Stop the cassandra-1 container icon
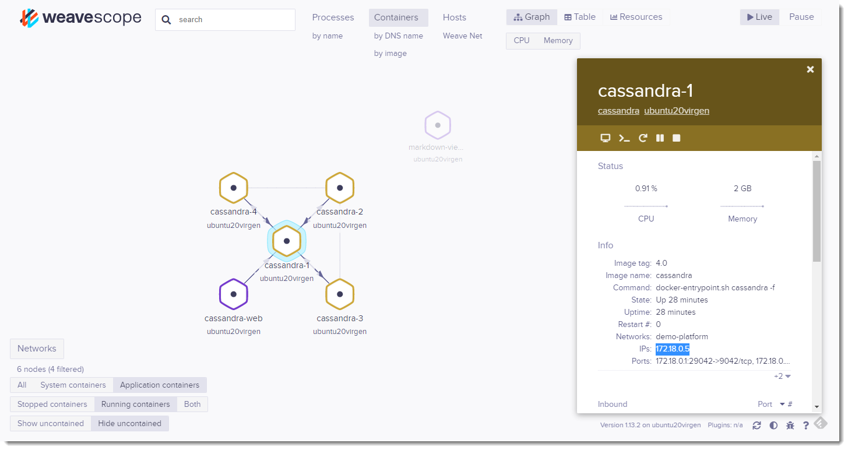This screenshot has height=450, width=848. pos(677,138)
